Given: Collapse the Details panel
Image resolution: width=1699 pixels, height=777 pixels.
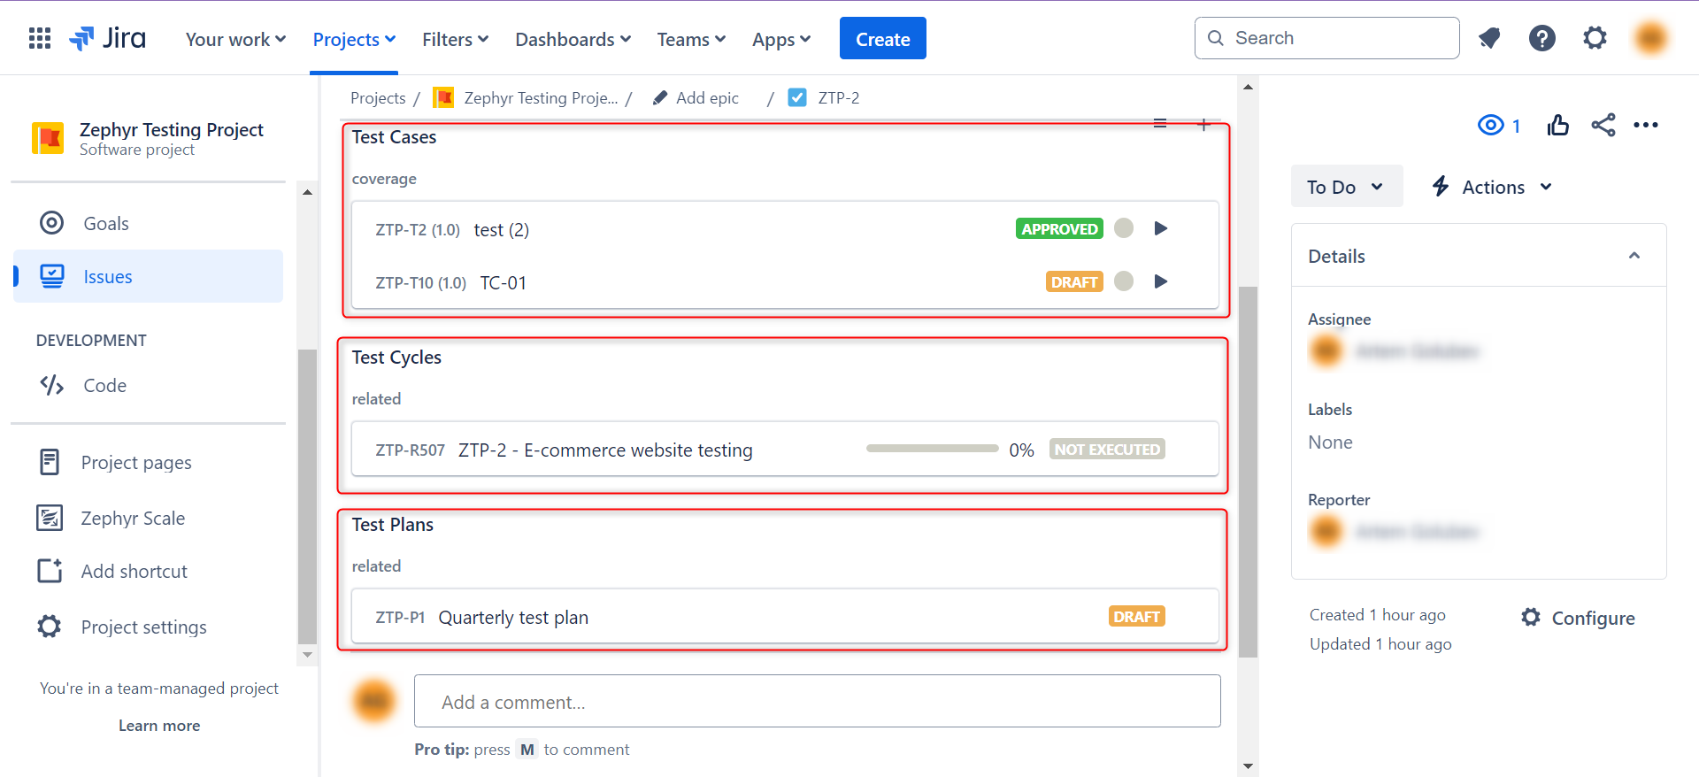Looking at the screenshot, I should pos(1634,256).
